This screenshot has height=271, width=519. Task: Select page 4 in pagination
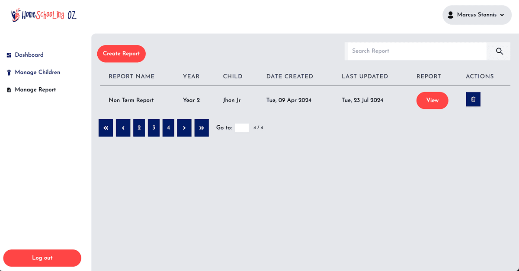click(168, 128)
